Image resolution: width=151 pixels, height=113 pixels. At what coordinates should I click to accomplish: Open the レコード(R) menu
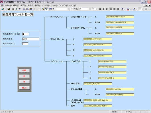click(46, 5)
